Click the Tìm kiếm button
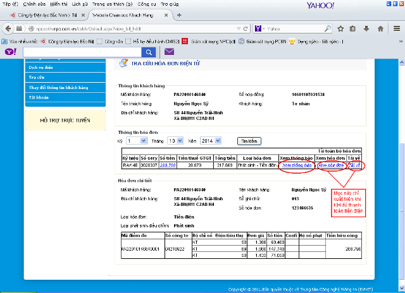Image resolution: width=405 pixels, height=293 pixels. pos(248,141)
